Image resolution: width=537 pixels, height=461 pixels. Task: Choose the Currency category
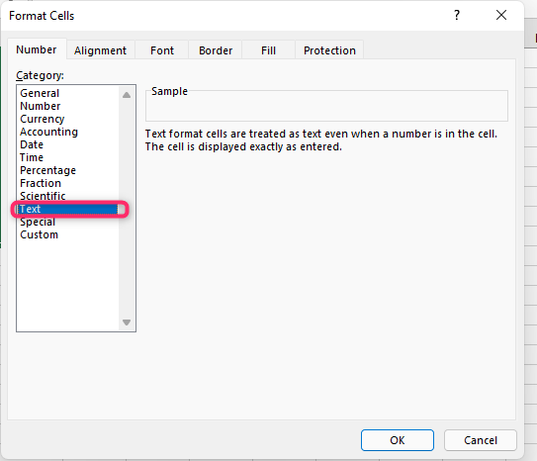(43, 119)
